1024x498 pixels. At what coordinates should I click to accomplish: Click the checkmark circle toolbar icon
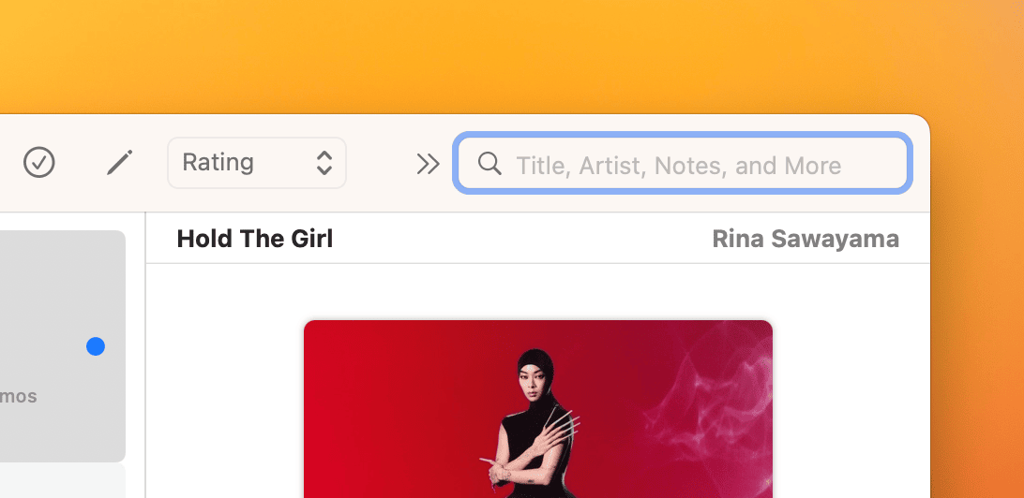coord(39,162)
